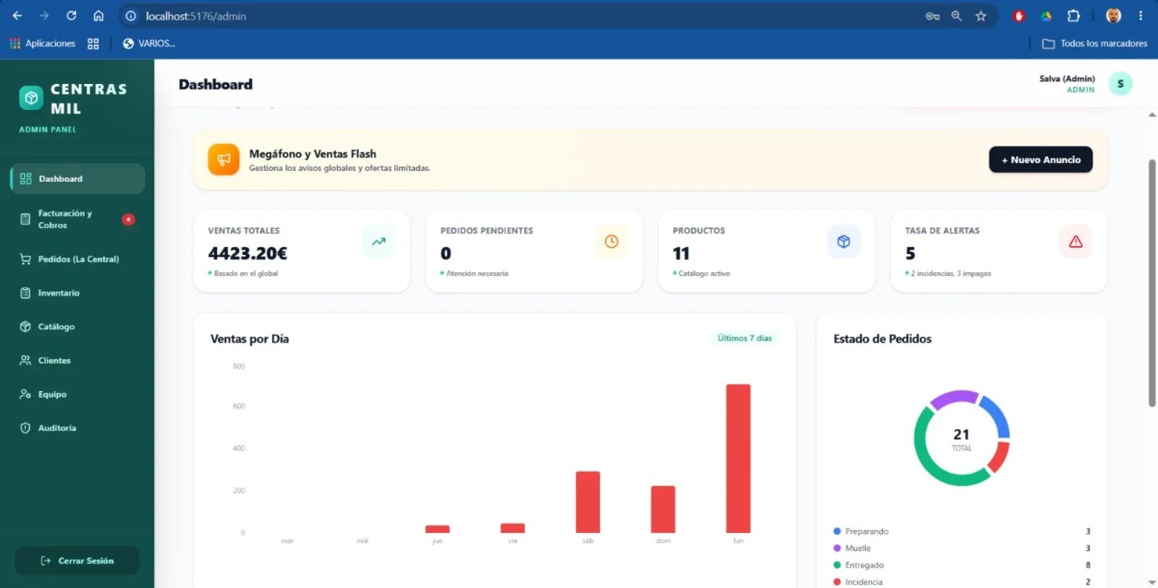1158x588 pixels.
Task: Click the Últimos 7 días badge
Action: coord(745,338)
